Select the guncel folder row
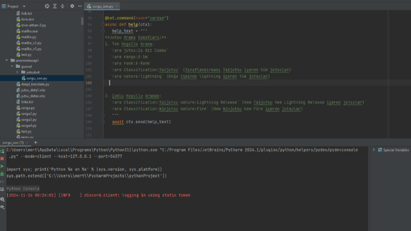411x231 pixels. click(42, 66)
